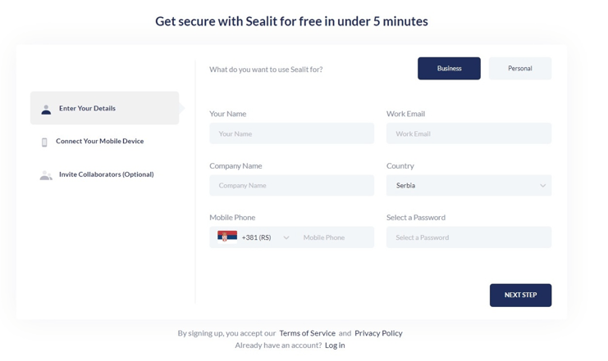608x361 pixels.
Task: Click the NEXT STEP button
Action: [x=520, y=296]
